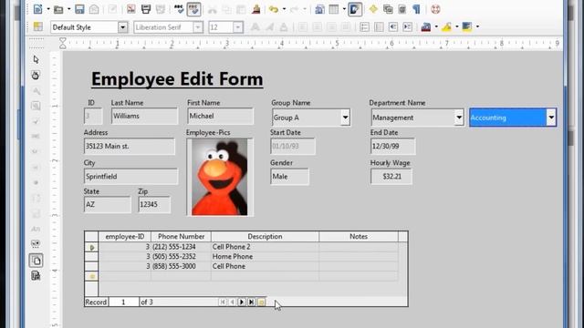The height and width of the screenshot is (328, 584).
Task: Click the employee-ID column header
Action: point(125,237)
